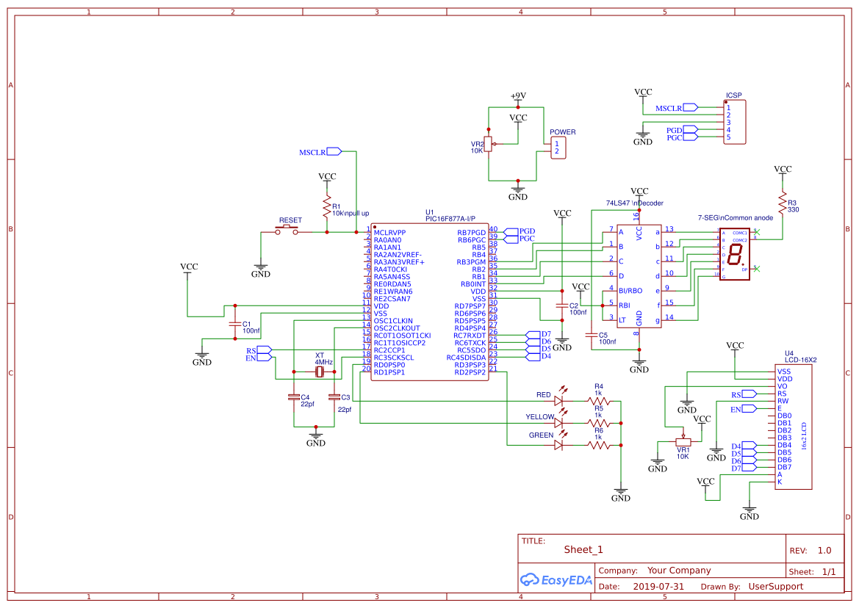The height and width of the screenshot is (608, 859).
Task: Click the EasyEDA logo in the title block
Action: click(x=555, y=580)
